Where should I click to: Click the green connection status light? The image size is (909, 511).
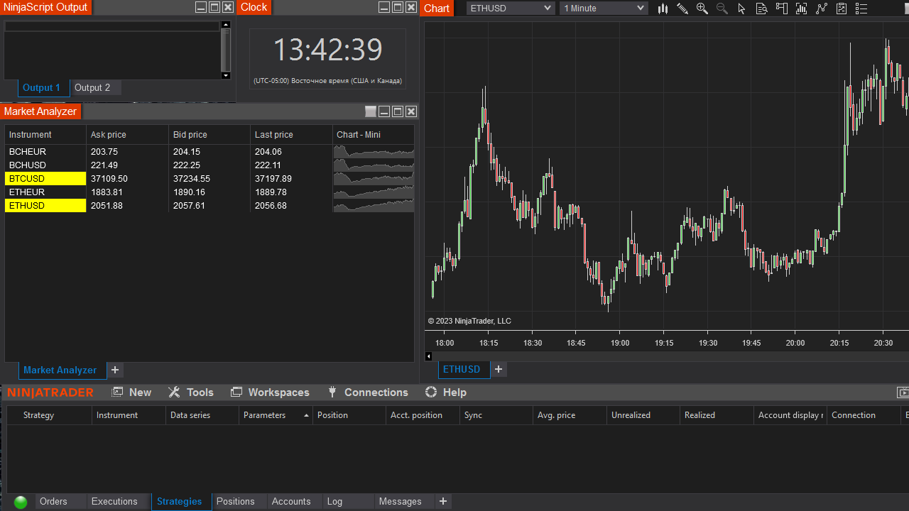(21, 502)
